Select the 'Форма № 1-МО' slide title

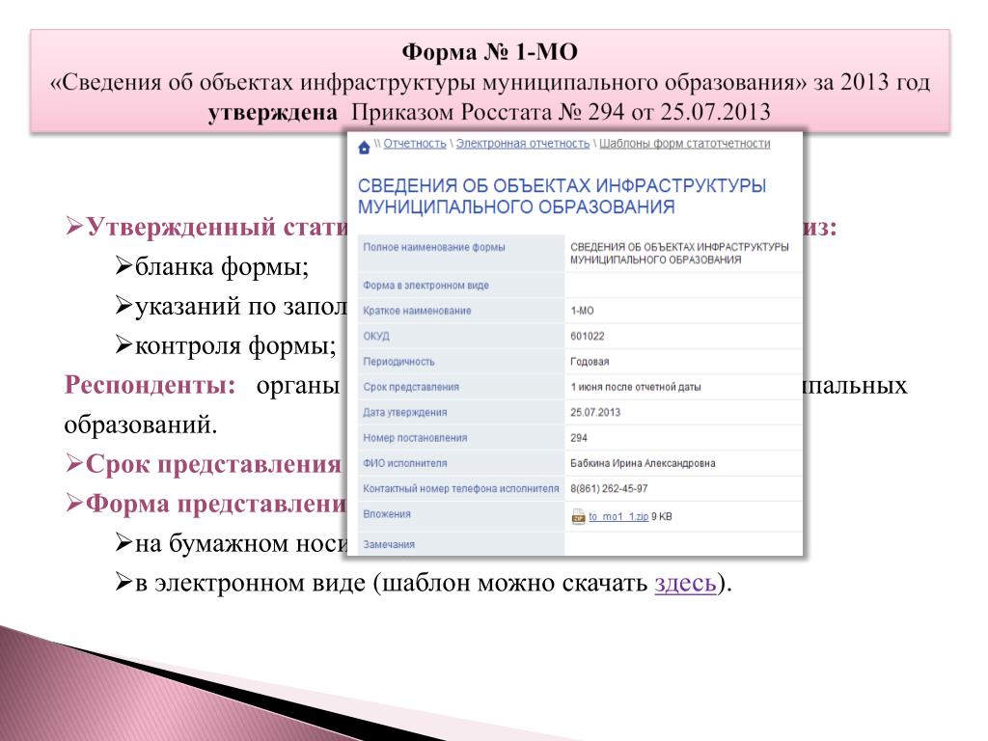click(x=489, y=52)
